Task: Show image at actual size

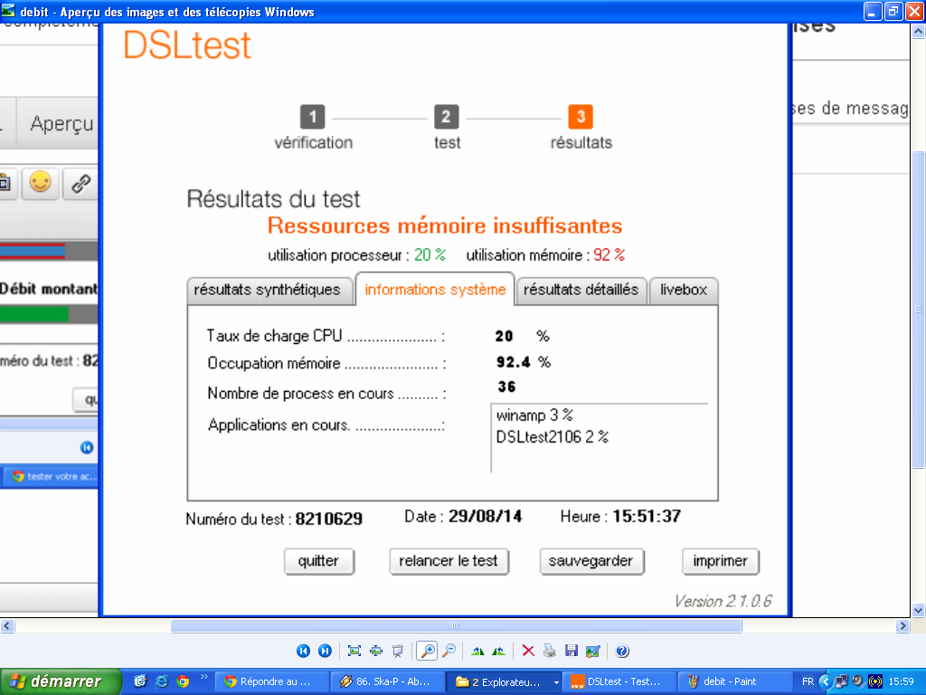Action: point(375,651)
